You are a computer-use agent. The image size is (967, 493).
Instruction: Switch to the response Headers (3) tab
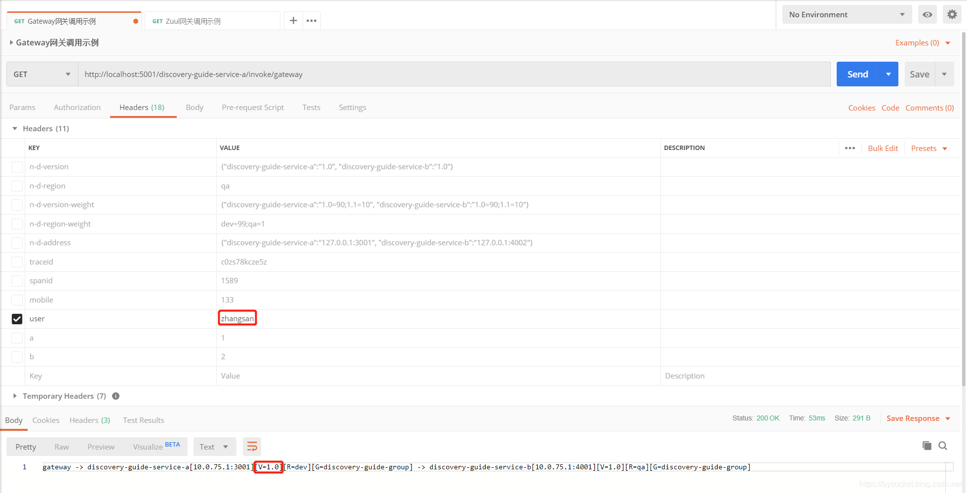click(x=90, y=420)
